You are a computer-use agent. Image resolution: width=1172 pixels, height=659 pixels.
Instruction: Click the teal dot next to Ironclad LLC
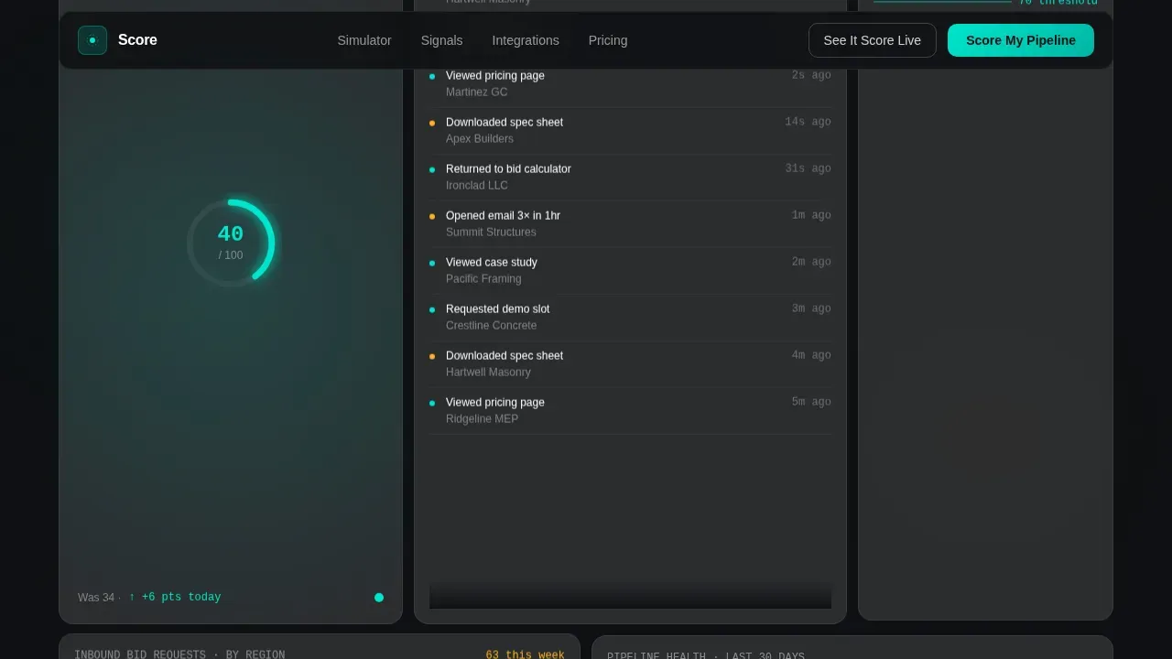432,170
